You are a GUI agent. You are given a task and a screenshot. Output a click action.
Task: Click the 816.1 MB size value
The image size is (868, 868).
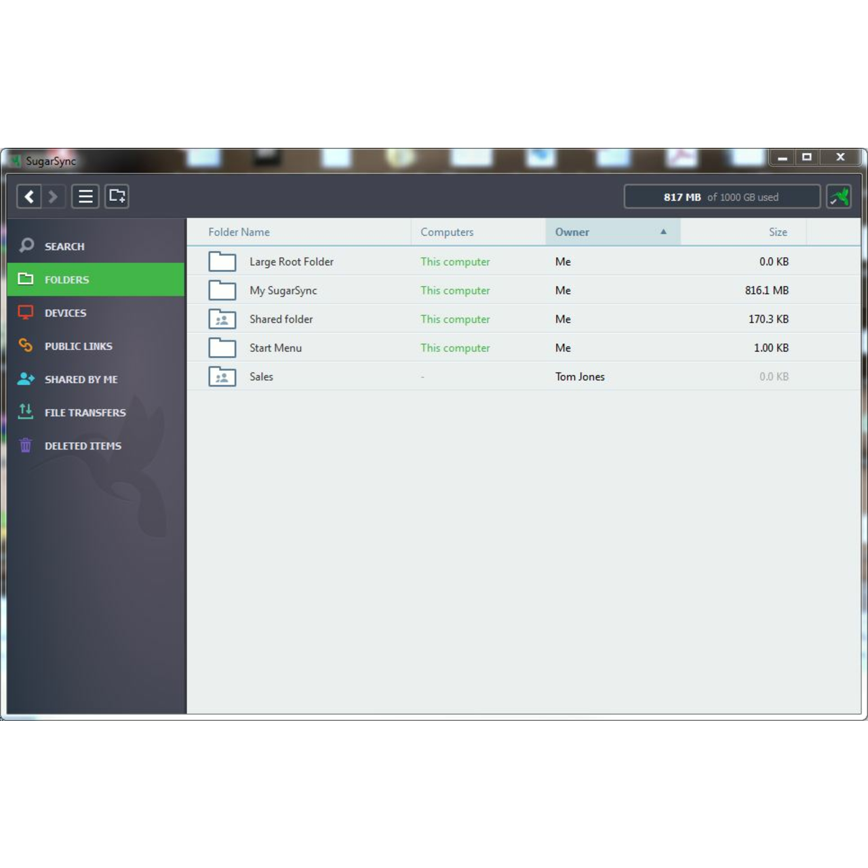(767, 290)
